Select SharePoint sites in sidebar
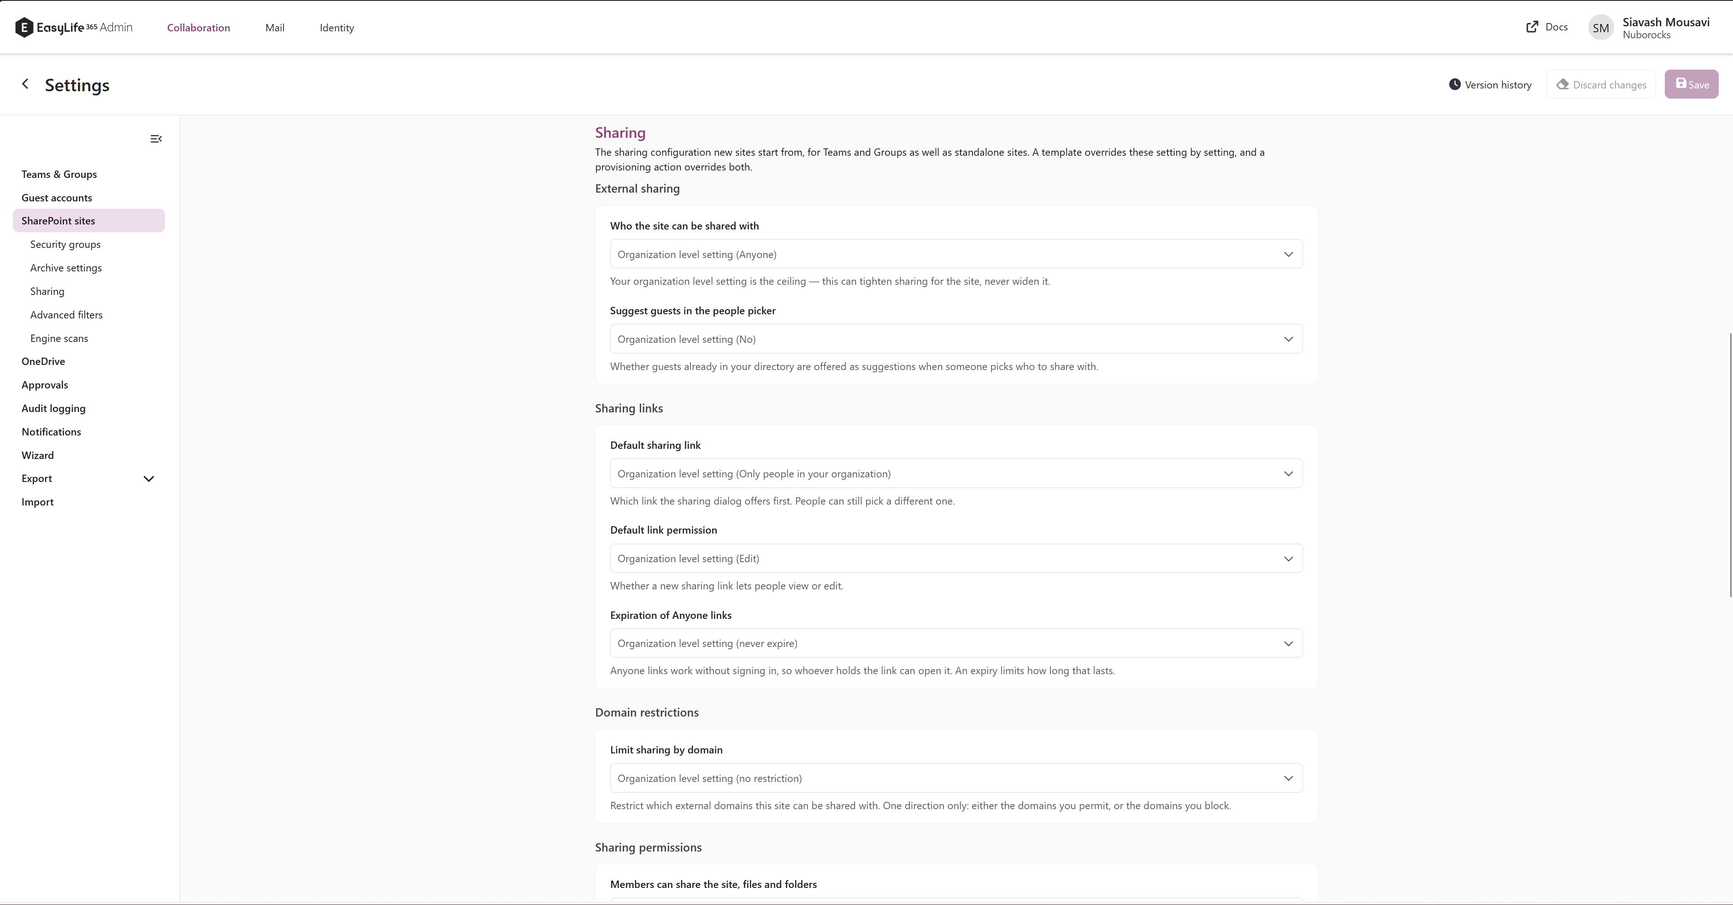1733x905 pixels. click(89, 221)
